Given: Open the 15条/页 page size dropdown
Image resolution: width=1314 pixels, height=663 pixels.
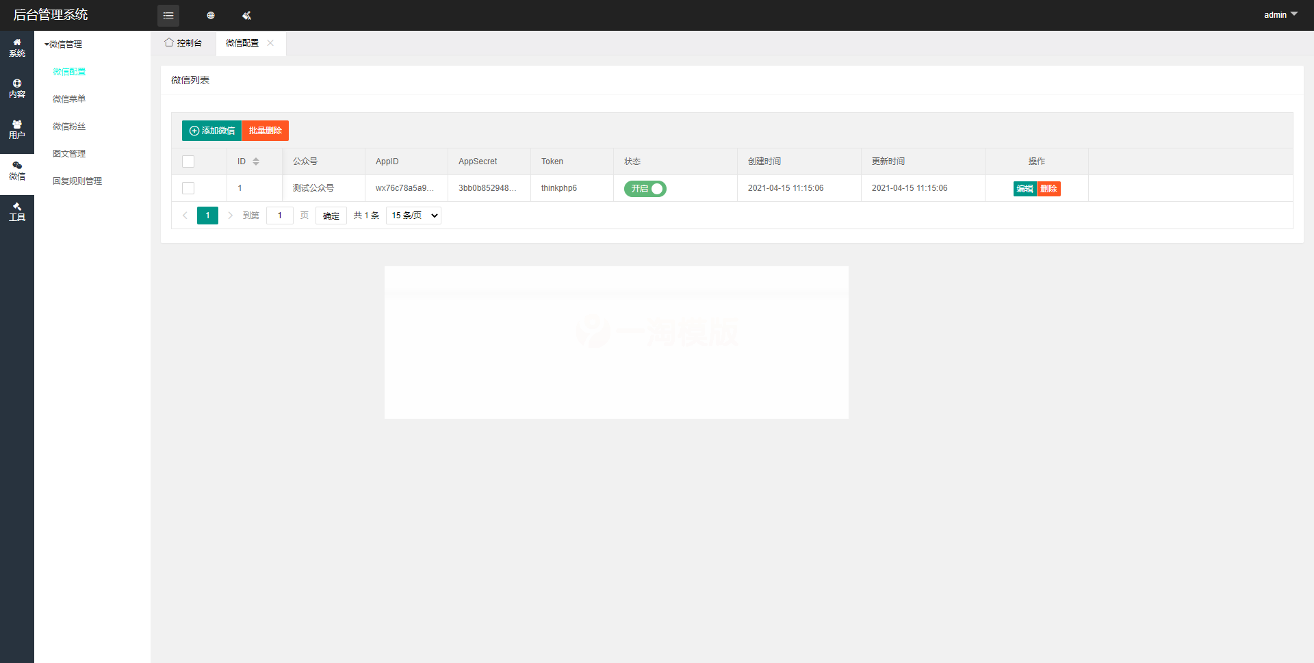Looking at the screenshot, I should pos(413,215).
